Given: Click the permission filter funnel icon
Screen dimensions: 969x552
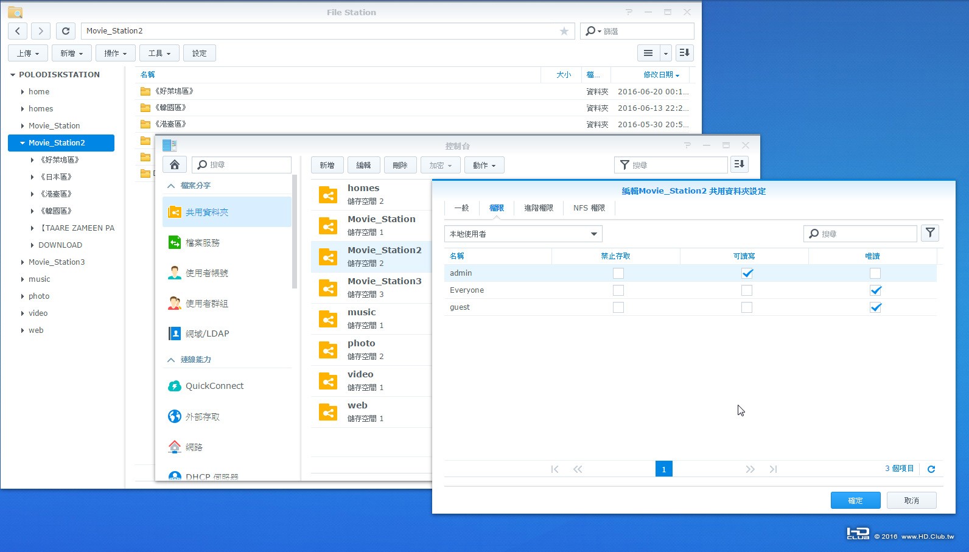Looking at the screenshot, I should click(x=930, y=233).
